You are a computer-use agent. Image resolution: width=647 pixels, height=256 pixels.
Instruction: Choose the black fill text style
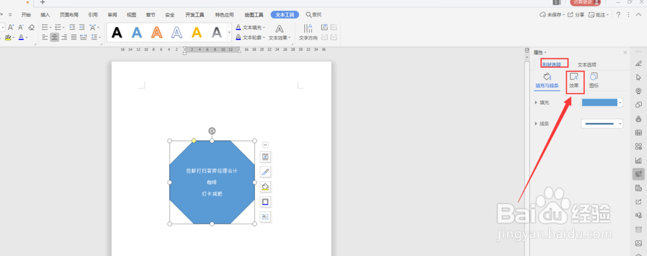[117, 32]
